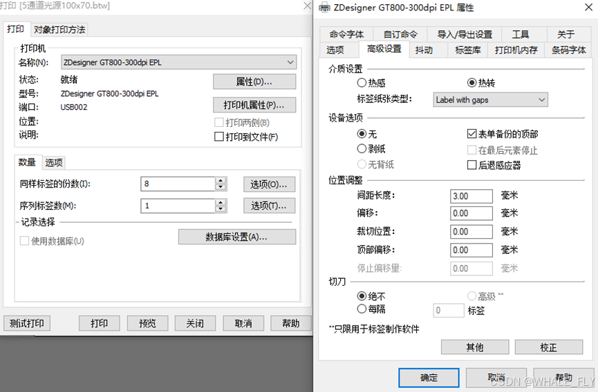Click the 其他 button
Screen dimensions: 598x392
pyautogui.click(x=475, y=347)
